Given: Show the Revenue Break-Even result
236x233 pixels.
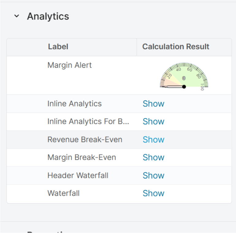Looking at the screenshot, I should click(154, 139).
